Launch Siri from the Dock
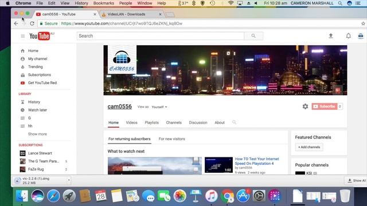Screen dimensions: 367x206 point(38,196)
